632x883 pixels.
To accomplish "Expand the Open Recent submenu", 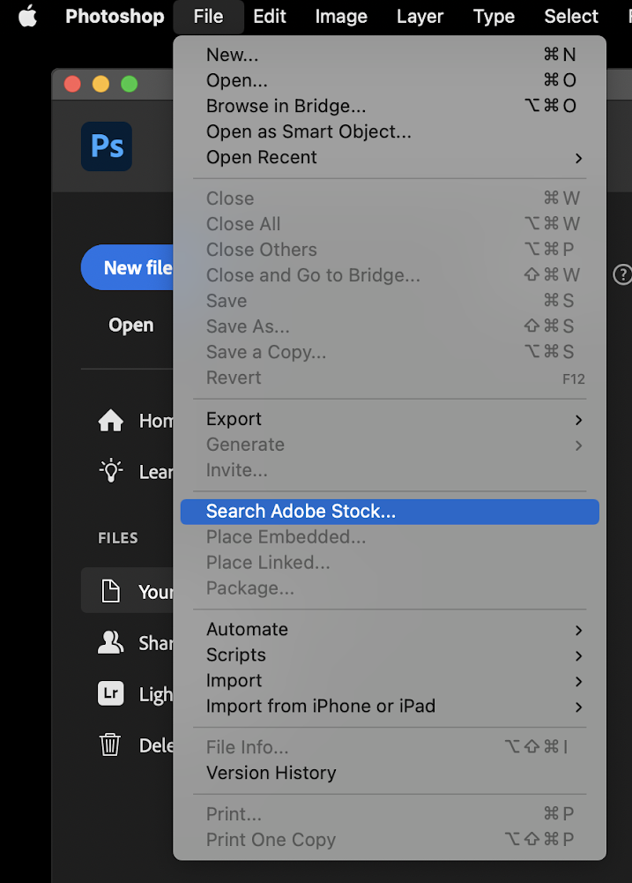I will click(390, 157).
